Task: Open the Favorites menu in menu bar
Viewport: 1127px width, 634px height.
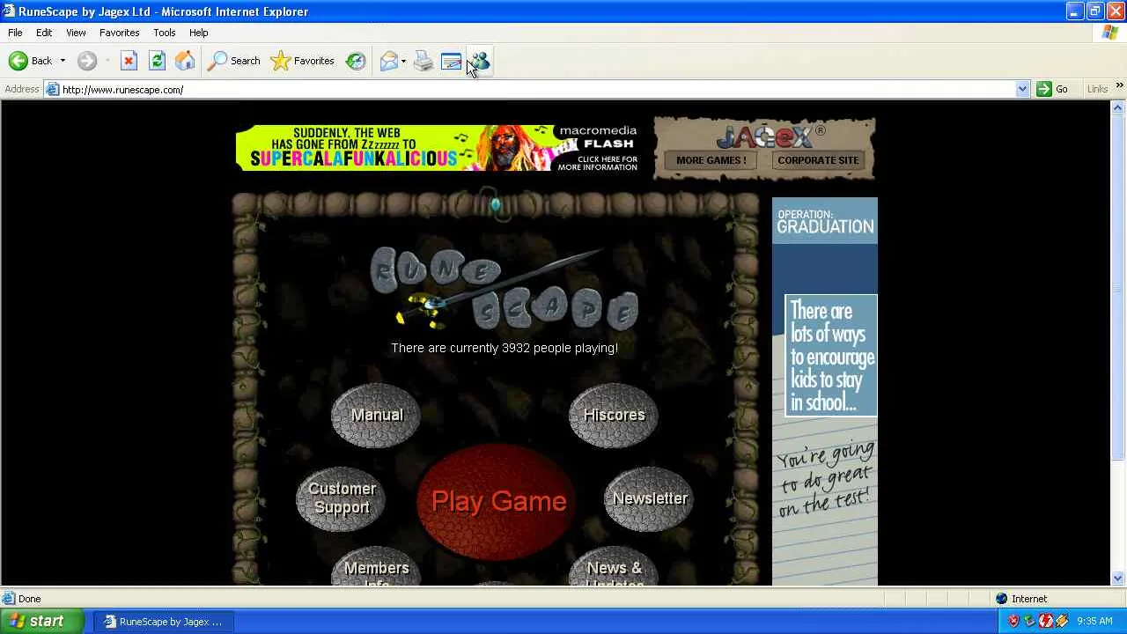Action: [120, 33]
